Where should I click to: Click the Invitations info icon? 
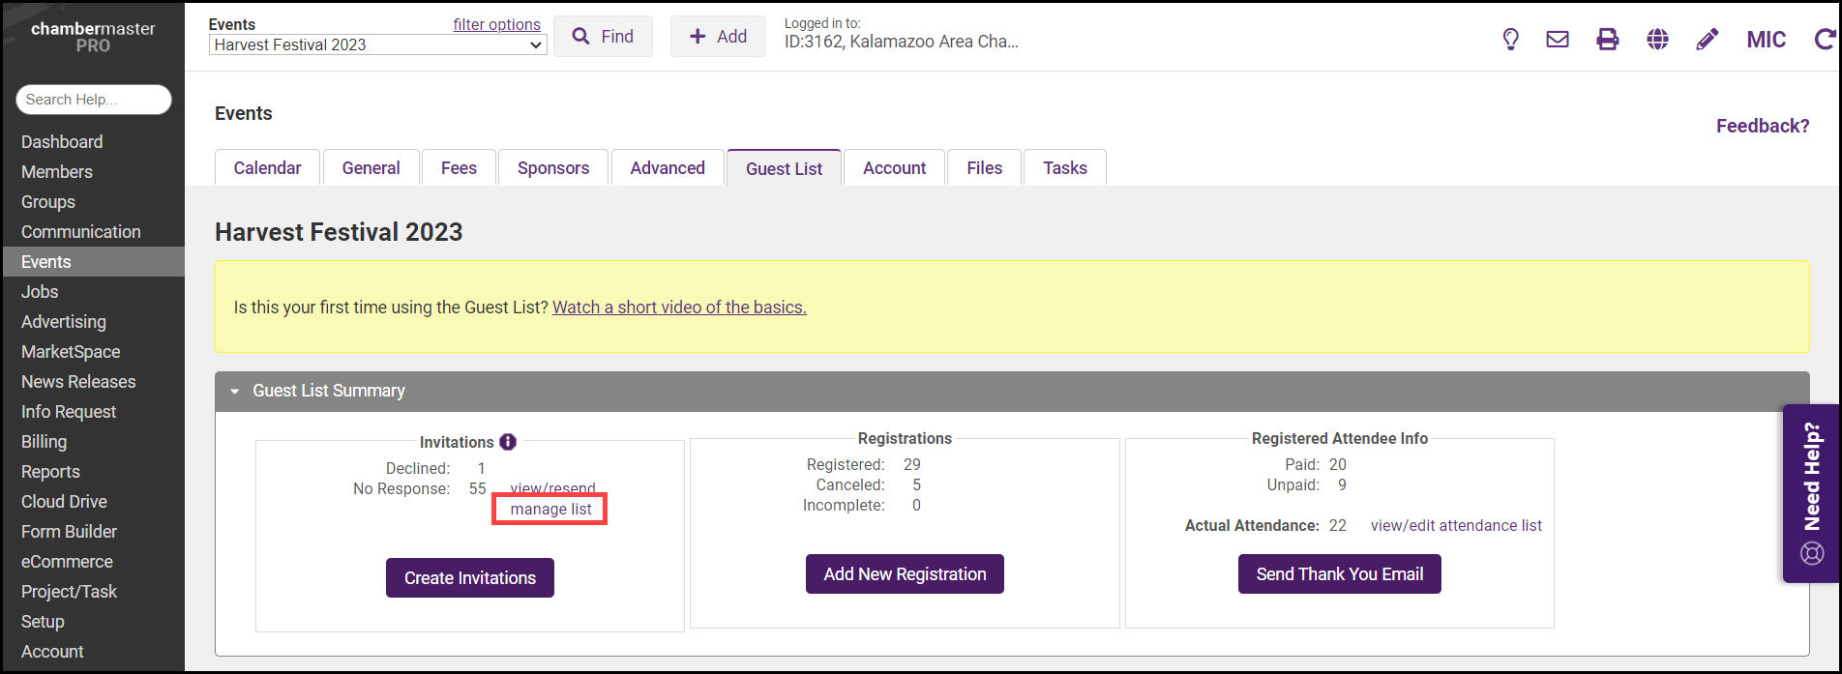pos(508,442)
